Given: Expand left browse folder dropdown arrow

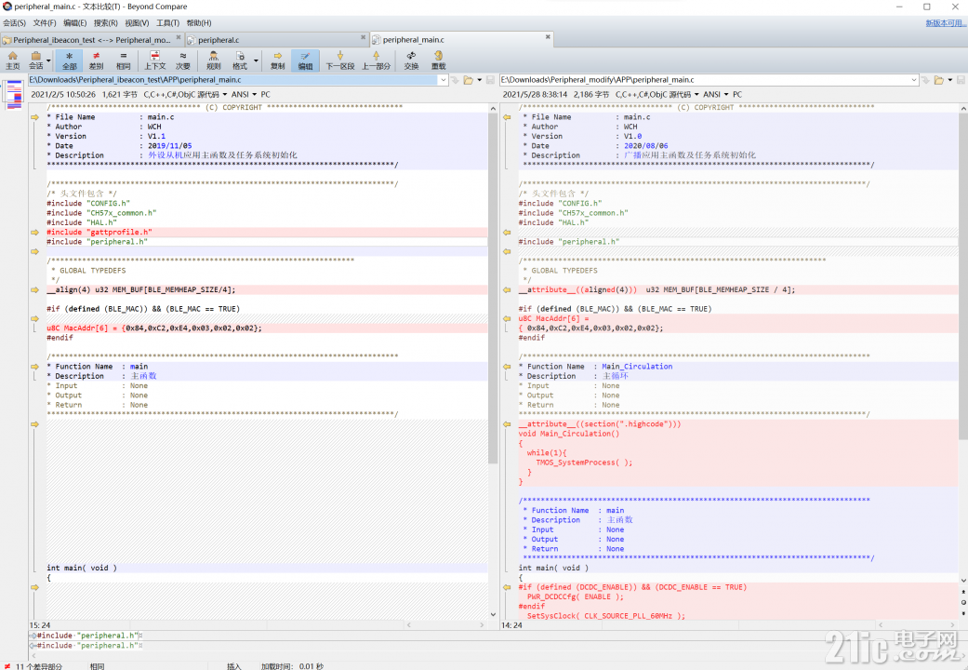Looking at the screenshot, I should tap(479, 80).
